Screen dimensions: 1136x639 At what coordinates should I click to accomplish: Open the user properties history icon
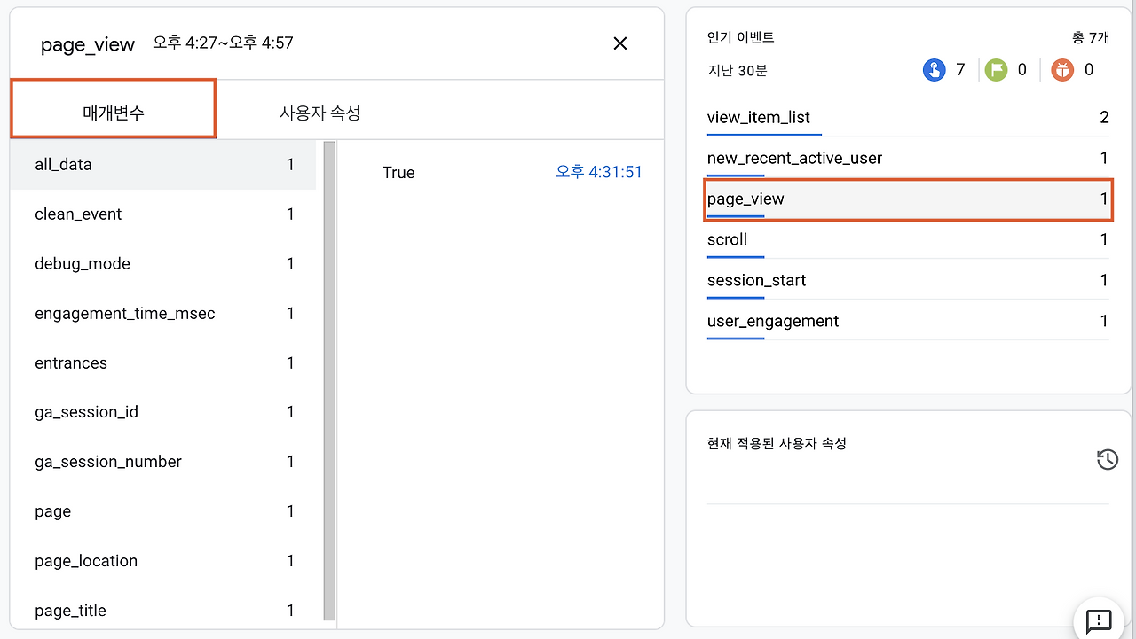pos(1107,459)
